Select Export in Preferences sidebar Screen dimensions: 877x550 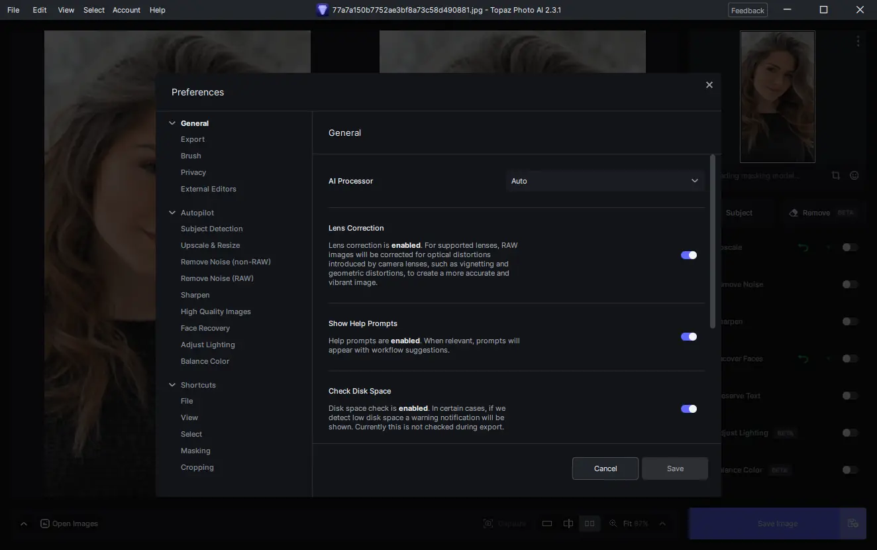tap(193, 139)
